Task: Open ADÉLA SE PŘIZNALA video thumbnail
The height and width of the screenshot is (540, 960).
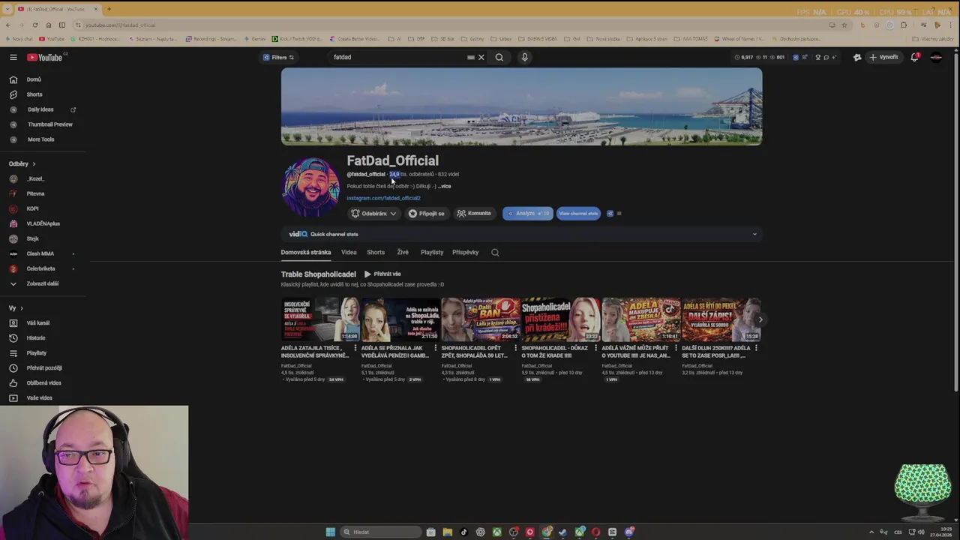Action: click(400, 319)
